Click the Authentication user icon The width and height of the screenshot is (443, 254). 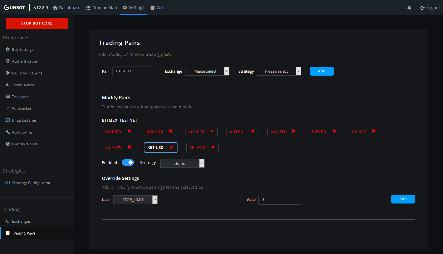pos(8,61)
